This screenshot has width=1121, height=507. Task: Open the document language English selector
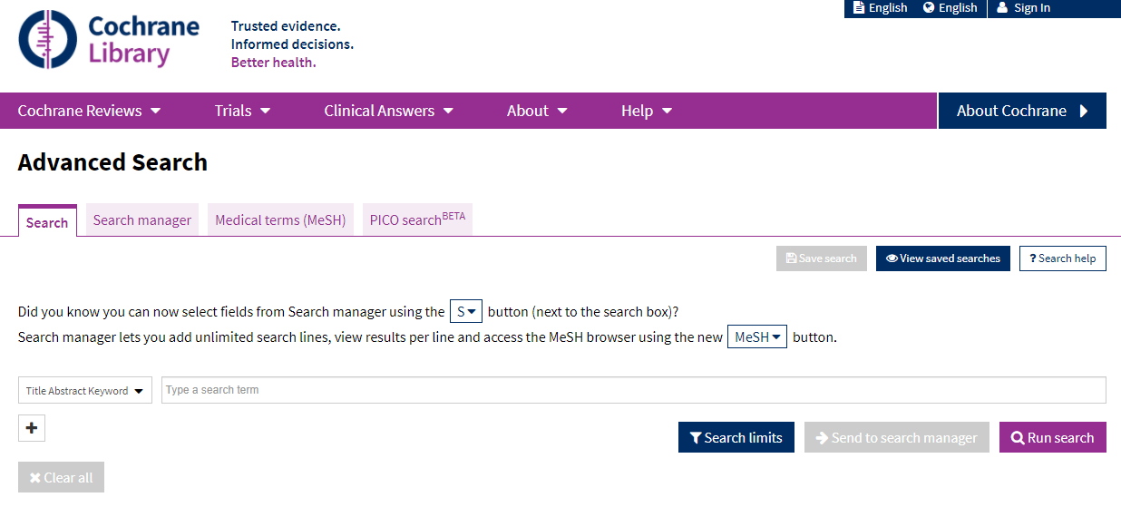click(880, 8)
